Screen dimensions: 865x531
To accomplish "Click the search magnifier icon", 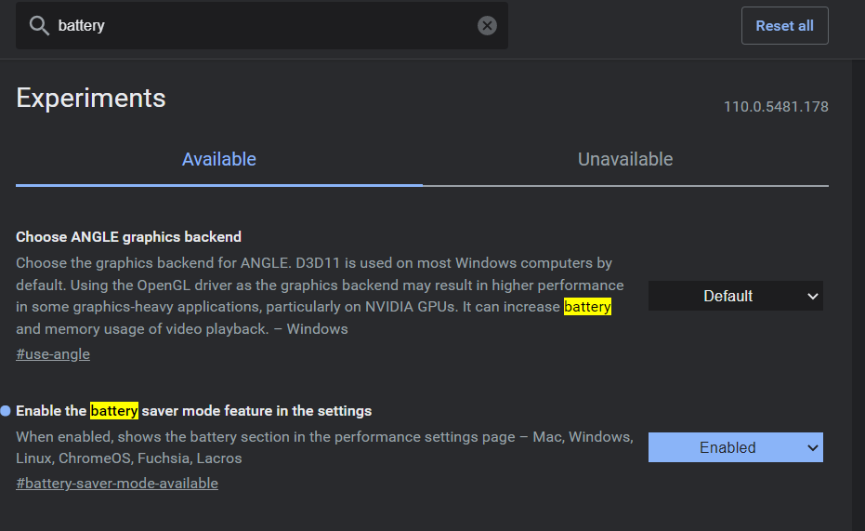I will [x=39, y=25].
